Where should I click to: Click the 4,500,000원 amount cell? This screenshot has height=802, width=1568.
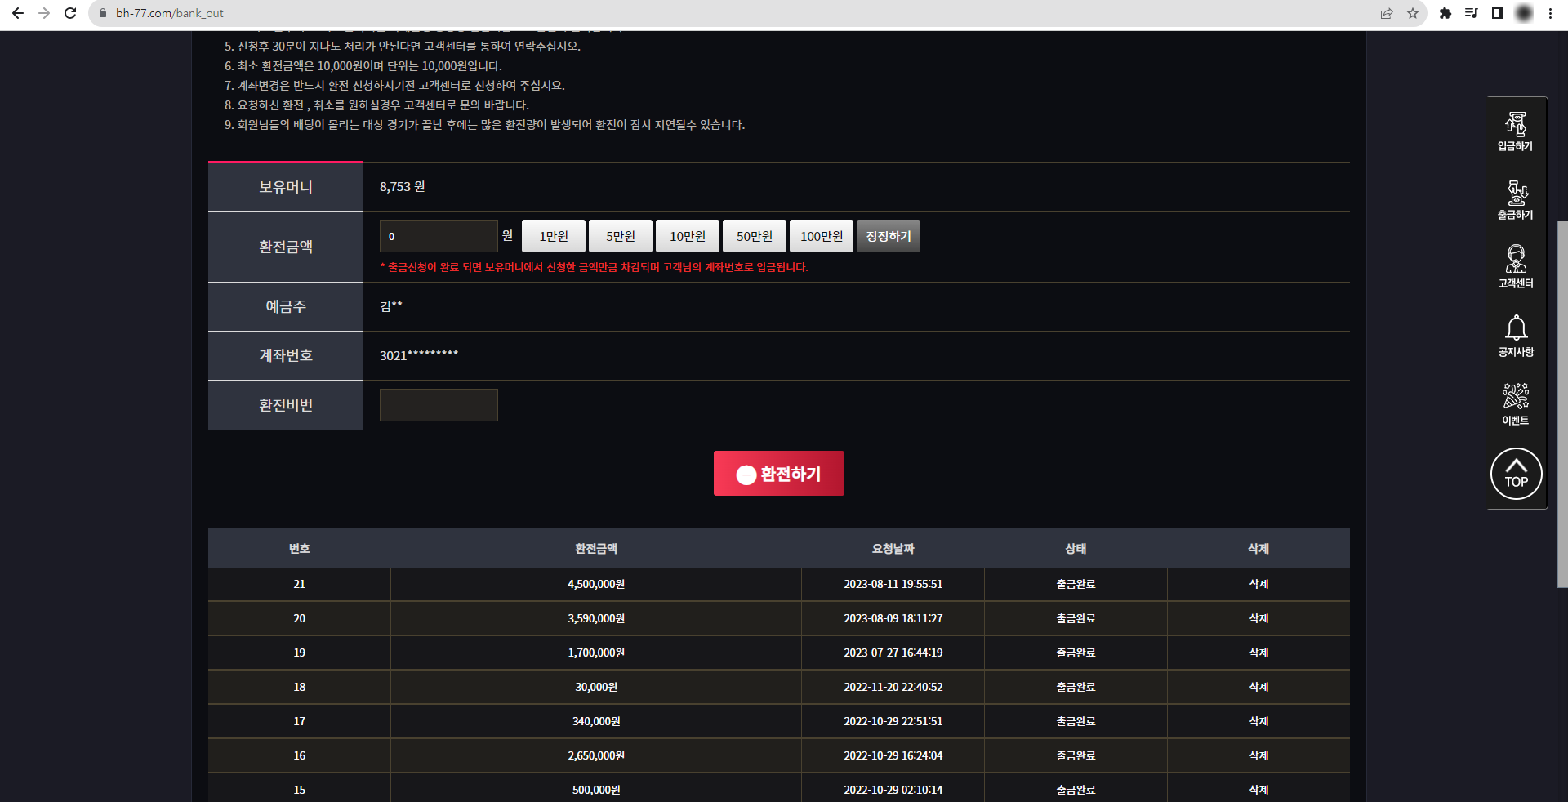click(x=596, y=584)
